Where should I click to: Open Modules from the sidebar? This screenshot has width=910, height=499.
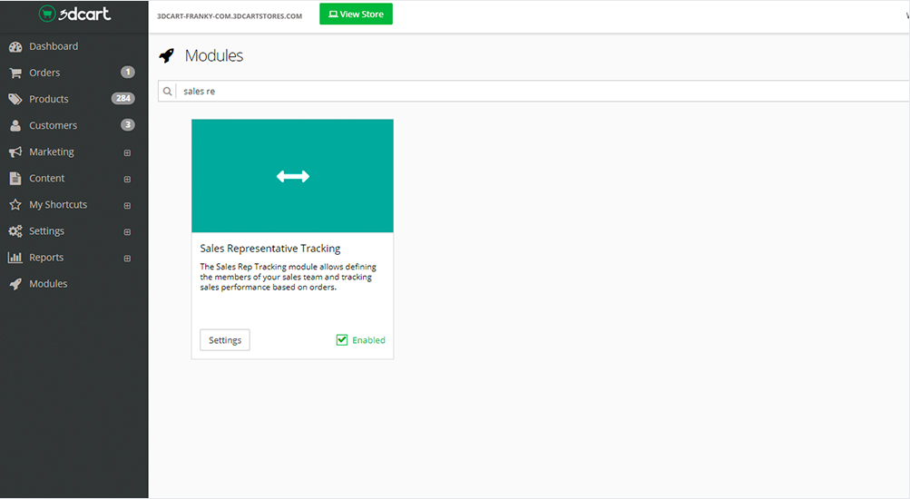[48, 284]
